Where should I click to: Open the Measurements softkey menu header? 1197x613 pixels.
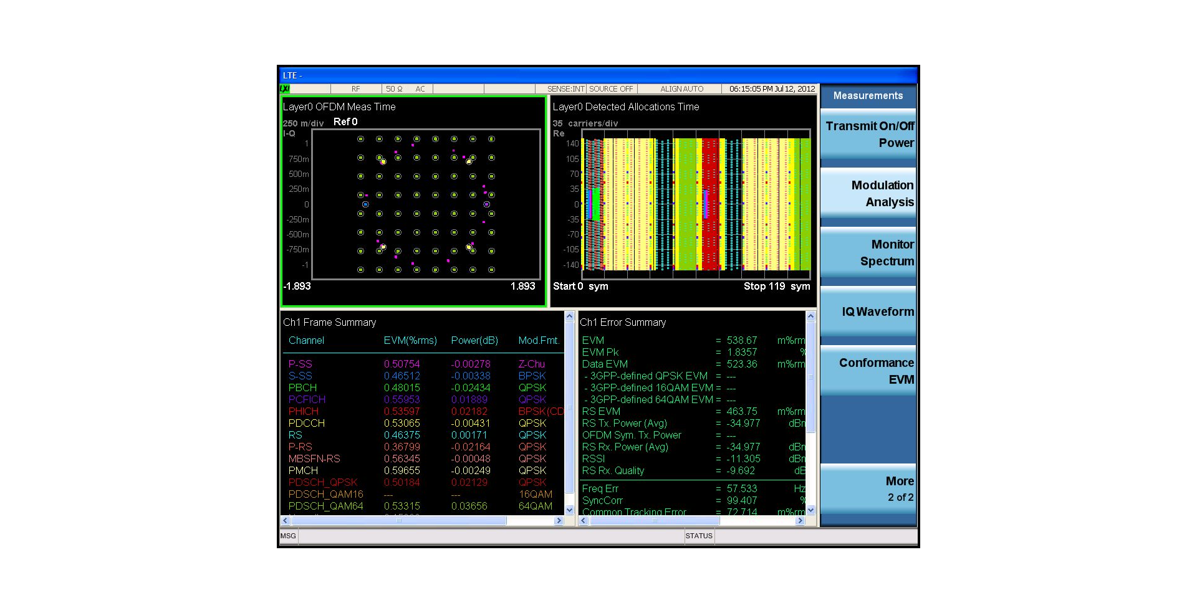click(867, 95)
